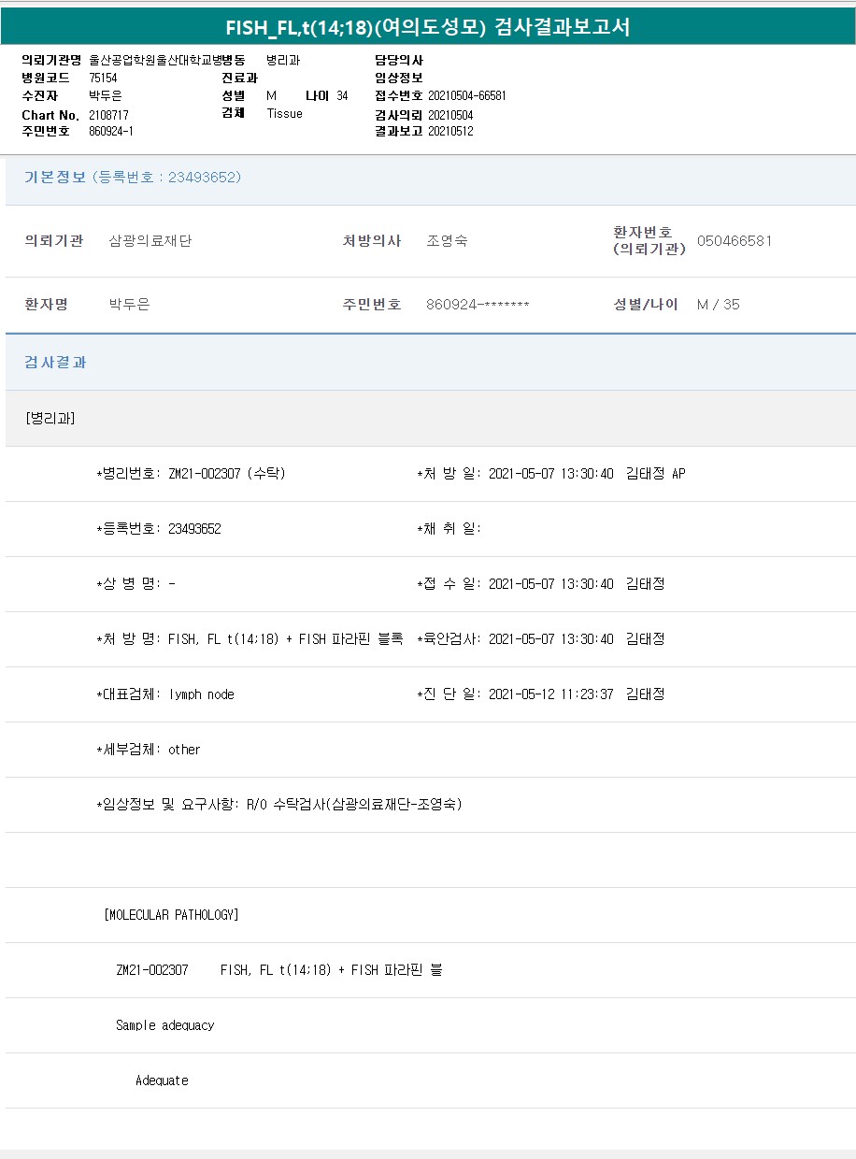This screenshot has width=856, height=1159.
Task: Click department value 병리과 in header
Action: [x=283, y=60]
